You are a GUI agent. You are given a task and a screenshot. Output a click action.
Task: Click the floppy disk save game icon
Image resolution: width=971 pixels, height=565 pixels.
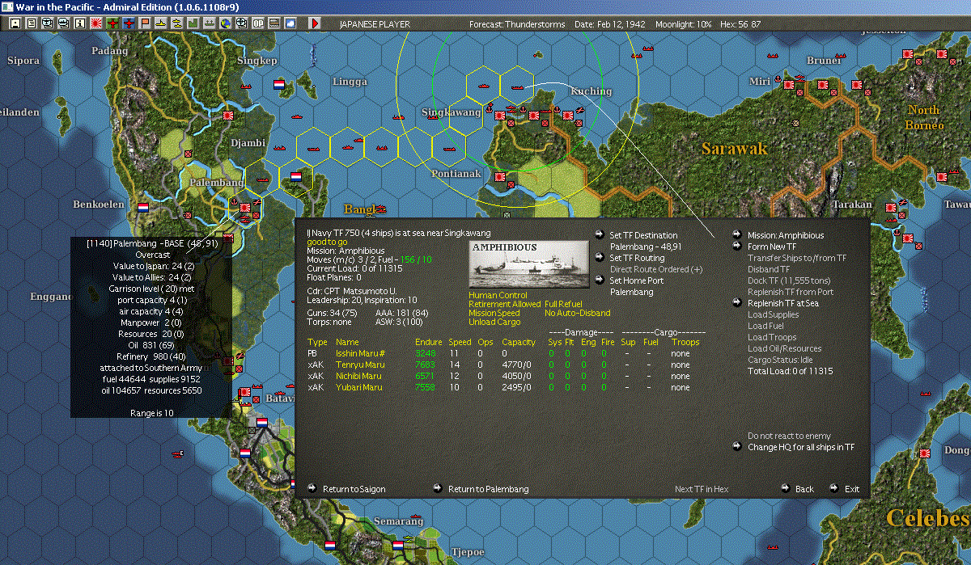coord(15,23)
